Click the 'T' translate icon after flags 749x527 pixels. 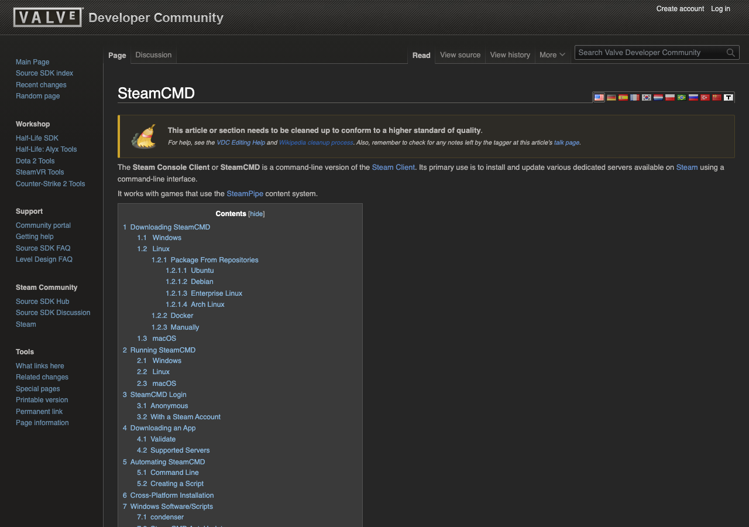coord(729,97)
